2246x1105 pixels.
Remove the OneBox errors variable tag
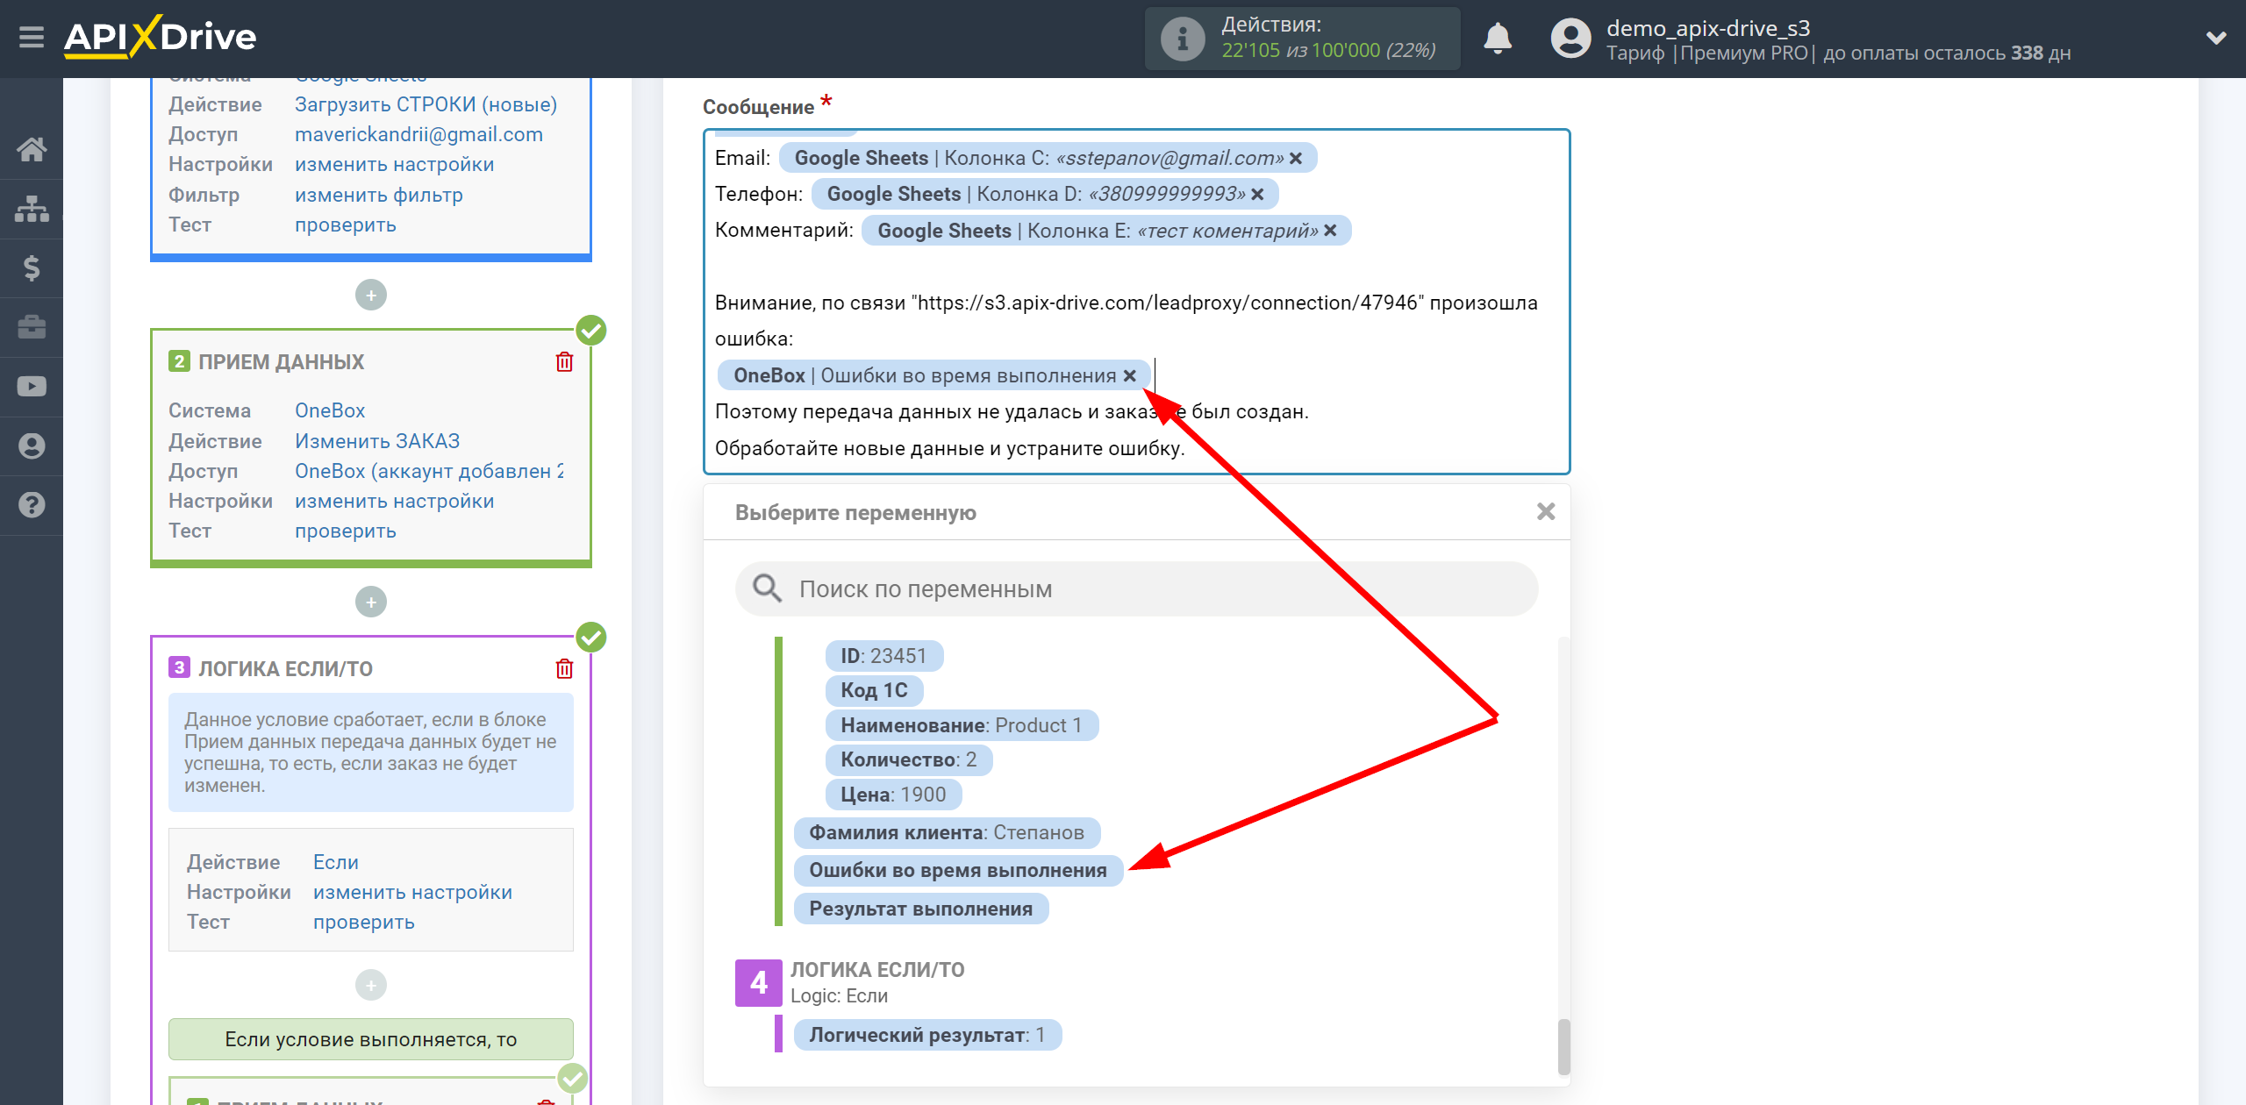pos(1130,375)
